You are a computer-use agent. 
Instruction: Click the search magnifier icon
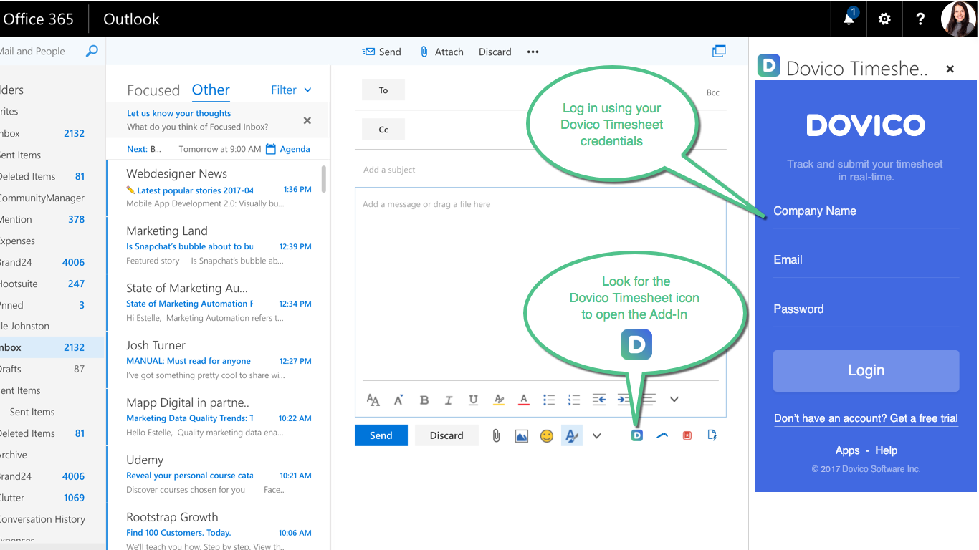tap(92, 51)
